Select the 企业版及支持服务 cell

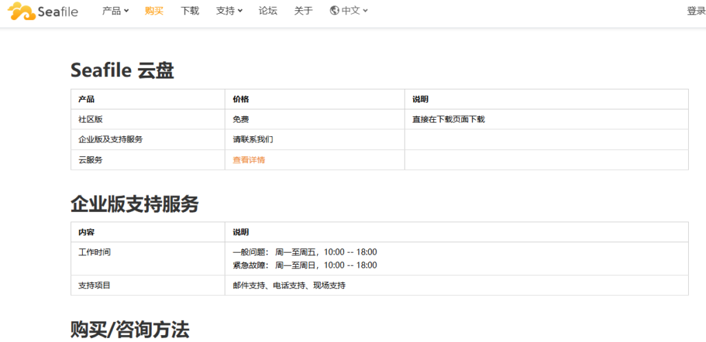148,139
